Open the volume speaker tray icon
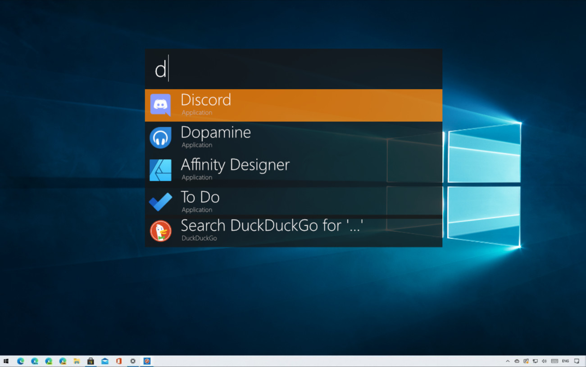 [544, 361]
